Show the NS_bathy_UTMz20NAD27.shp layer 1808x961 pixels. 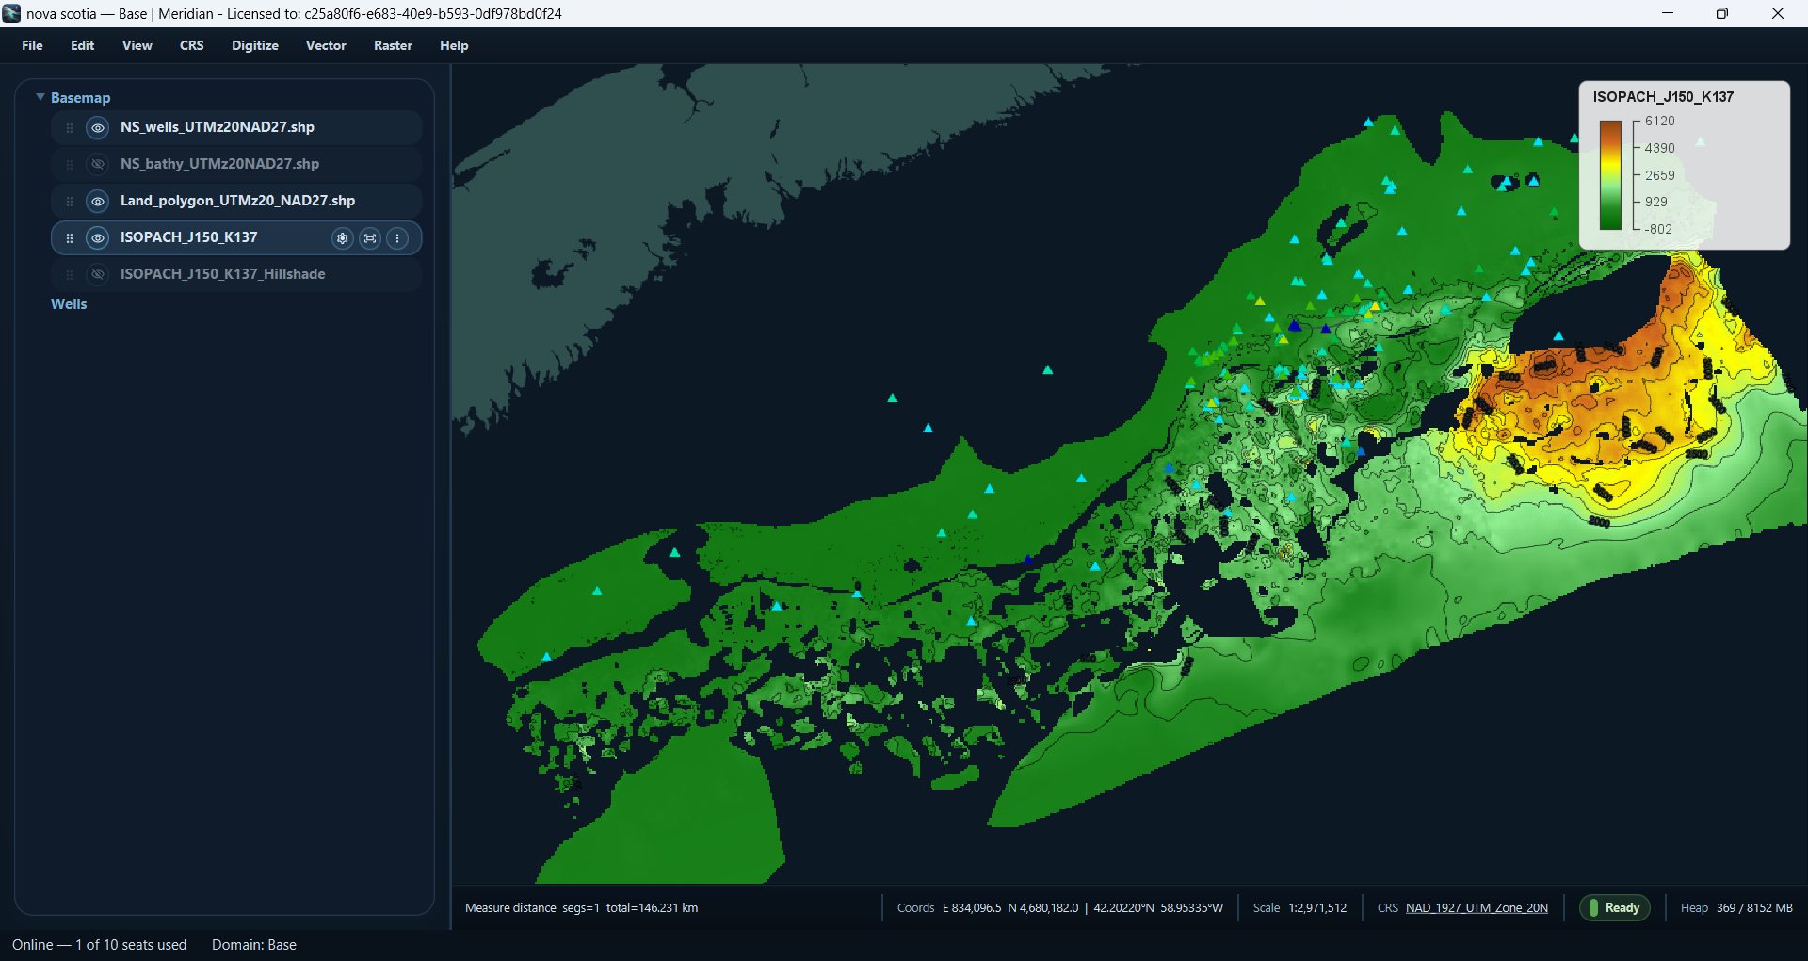pos(98,165)
